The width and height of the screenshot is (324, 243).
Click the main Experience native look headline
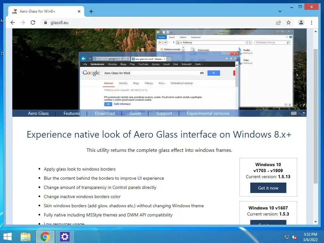[x=159, y=134]
